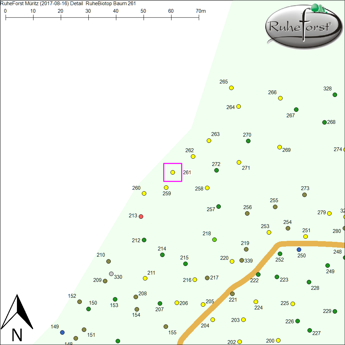Click yellow tree marker 260

[x=144, y=193]
